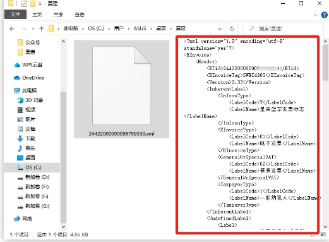Open the 文件 menu tab
The image size is (329, 242).
(15, 15)
